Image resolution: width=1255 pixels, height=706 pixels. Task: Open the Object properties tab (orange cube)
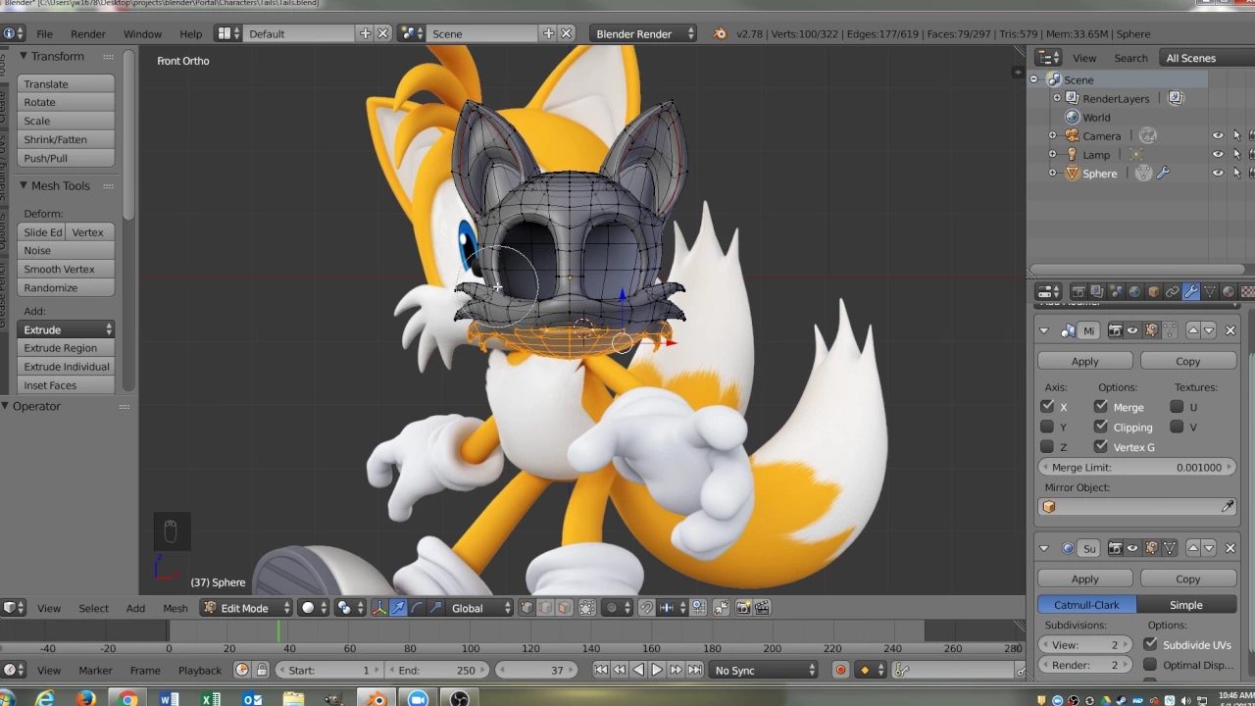1154,291
